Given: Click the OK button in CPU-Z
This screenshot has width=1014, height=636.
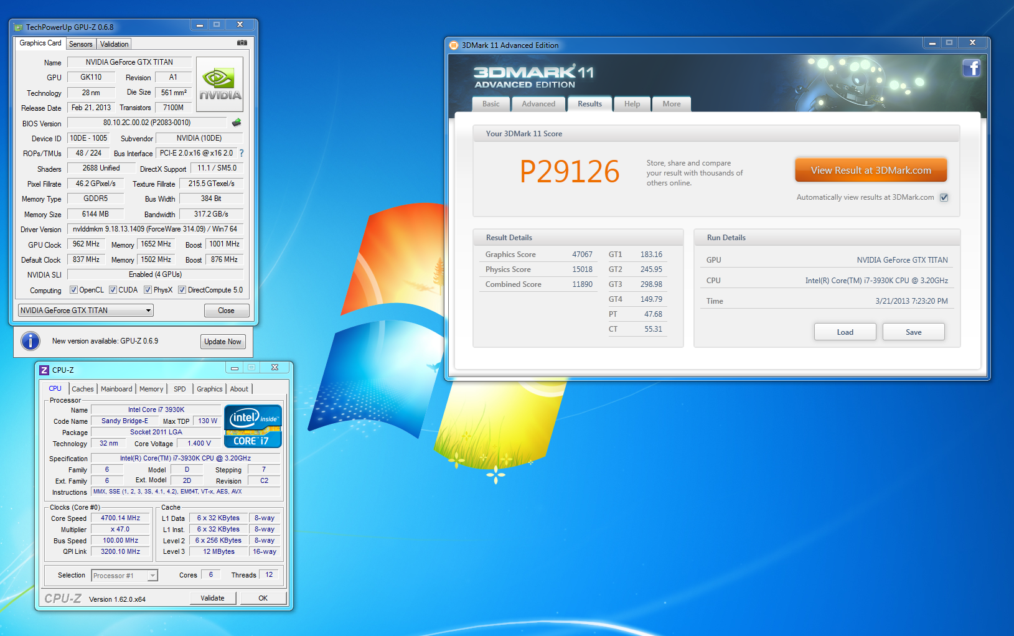Looking at the screenshot, I should click(263, 598).
